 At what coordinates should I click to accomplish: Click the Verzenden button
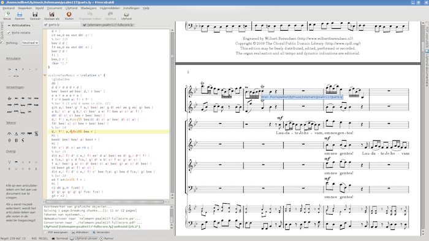[101, 232]
